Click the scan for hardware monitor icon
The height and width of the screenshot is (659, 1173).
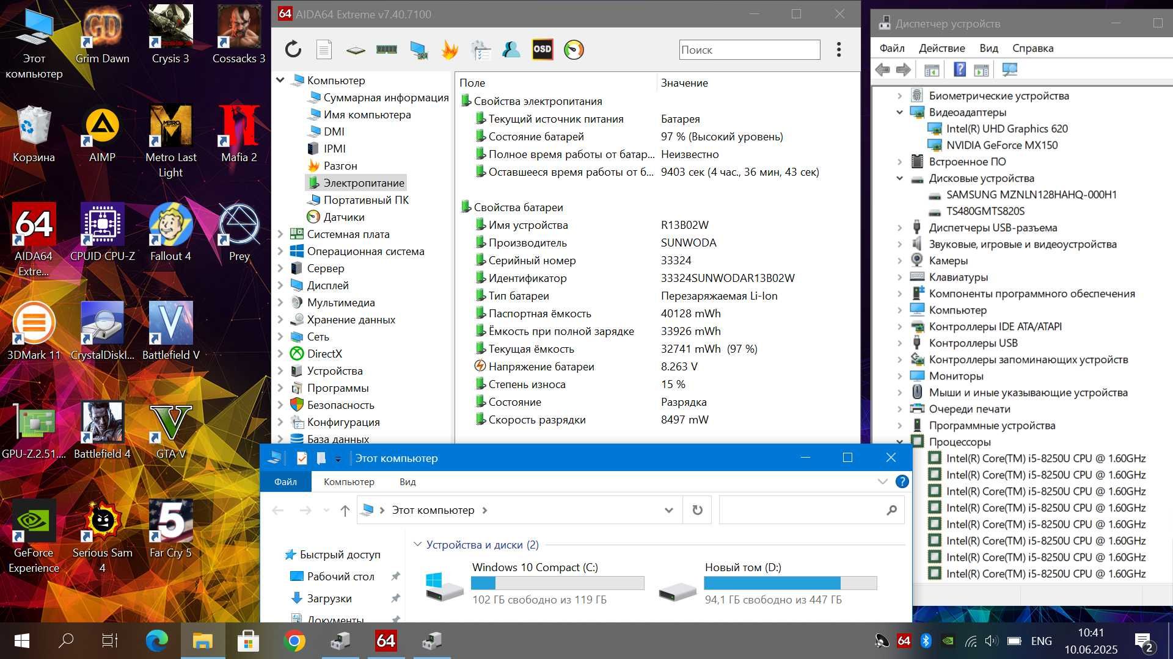1009,70
